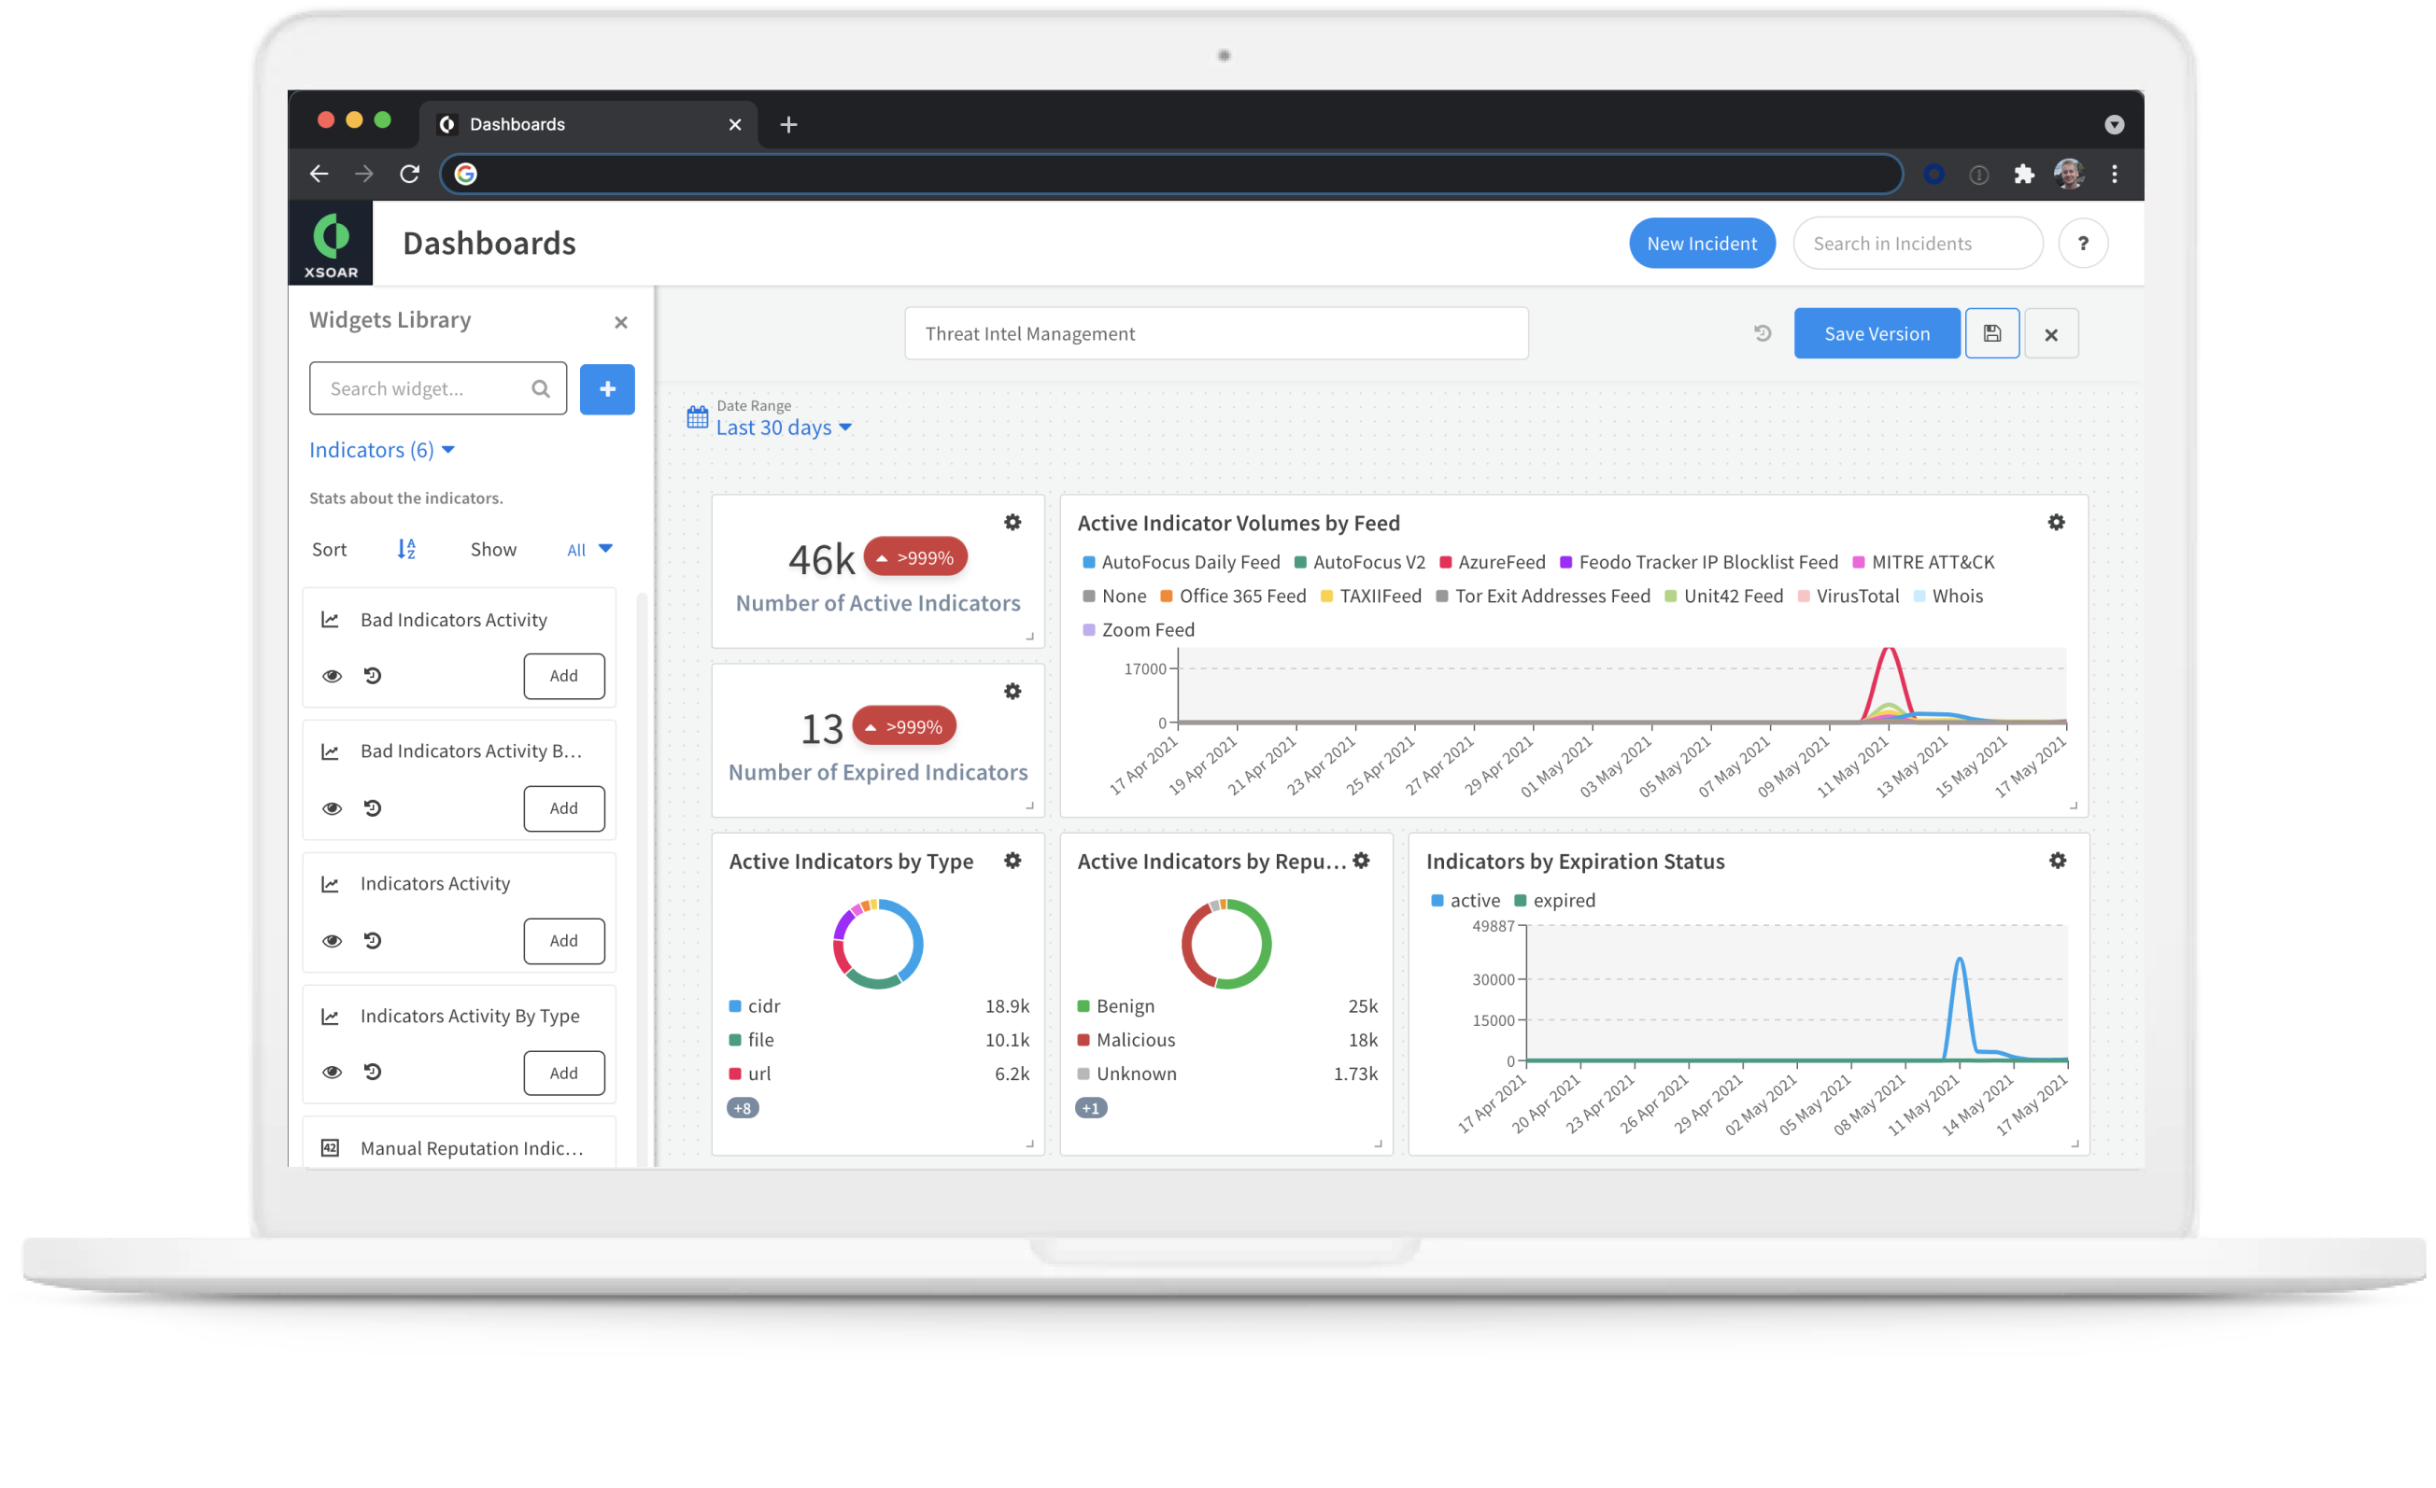This screenshot has height=1488, width=2436.
Task: Open the XSOAR logo in the top left
Action: [332, 242]
